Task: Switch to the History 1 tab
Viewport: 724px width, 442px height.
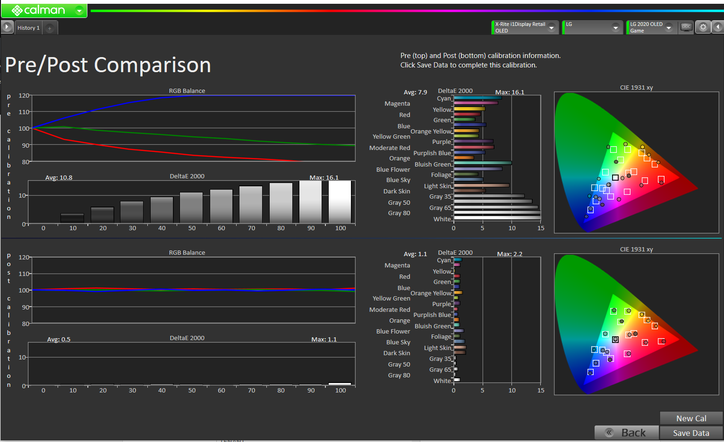Action: click(x=28, y=28)
